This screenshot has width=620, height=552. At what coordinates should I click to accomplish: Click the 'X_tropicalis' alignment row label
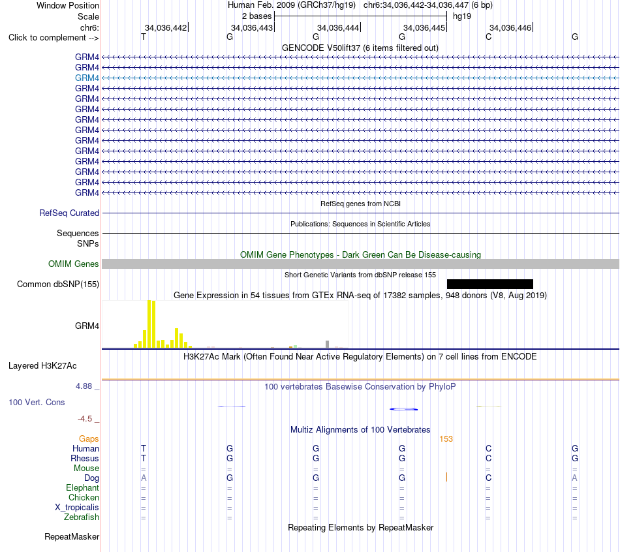click(77, 508)
